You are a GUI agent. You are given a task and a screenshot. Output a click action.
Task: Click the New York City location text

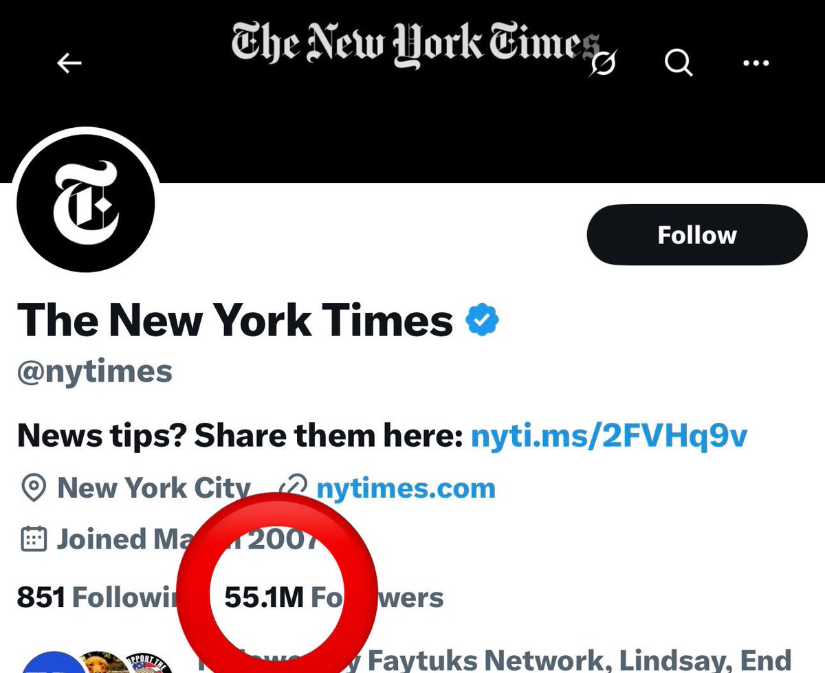click(154, 489)
